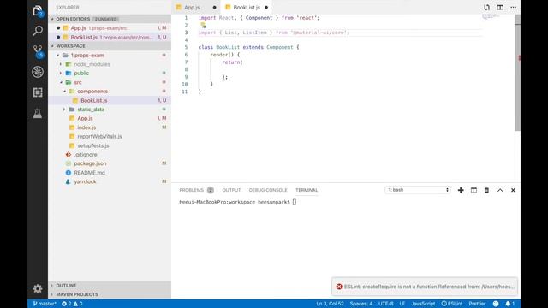Open the ESLint createRequire error notification

click(425, 287)
